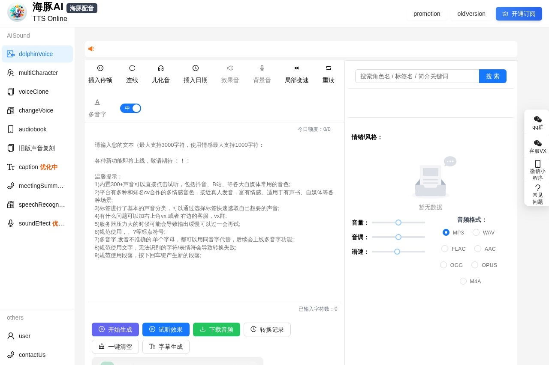Click the qq群 floating icon
The height and width of the screenshot is (365, 549).
click(537, 122)
